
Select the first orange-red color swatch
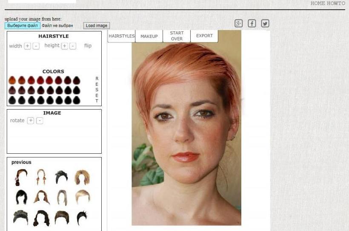pyautogui.click(x=12, y=80)
